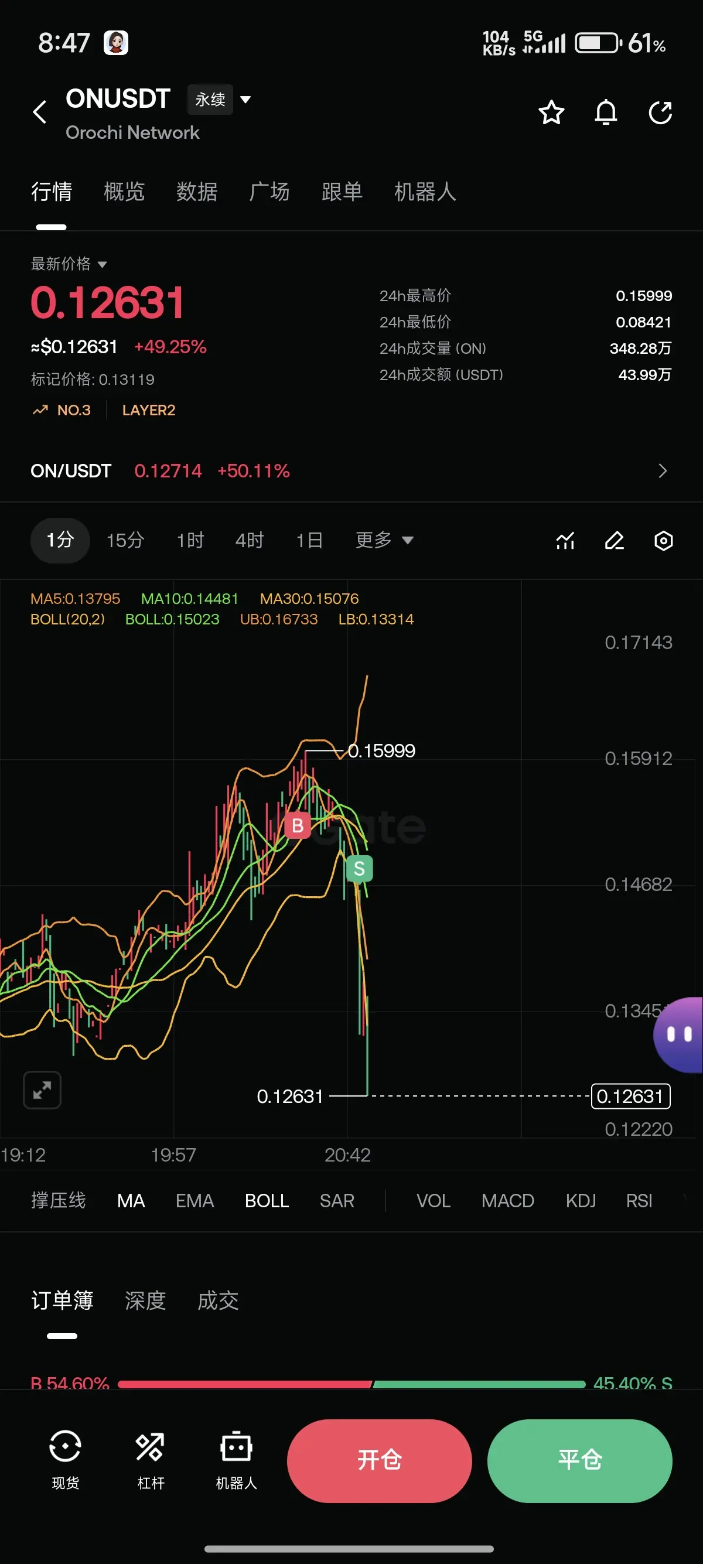The width and height of the screenshot is (703, 1564).
Task: Open 现货 spot trading icon
Action: point(65,1460)
